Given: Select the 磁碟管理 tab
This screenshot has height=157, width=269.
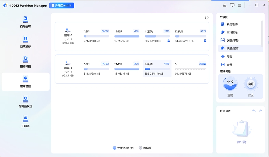Looking at the screenshot, I should click(x=25, y=82).
